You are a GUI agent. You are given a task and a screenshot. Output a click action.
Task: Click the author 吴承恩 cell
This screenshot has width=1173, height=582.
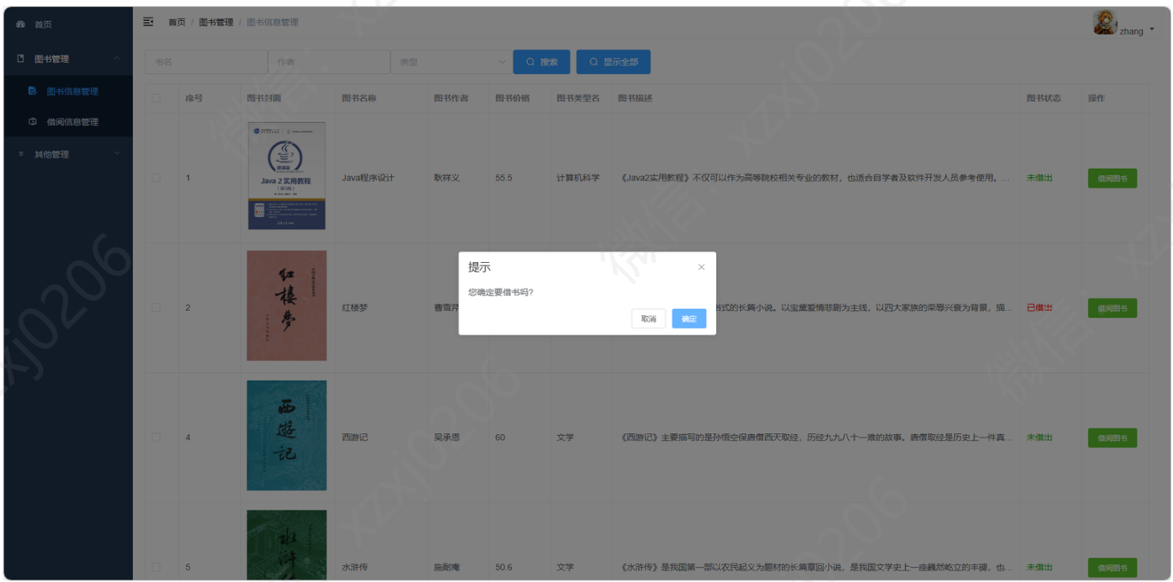447,437
